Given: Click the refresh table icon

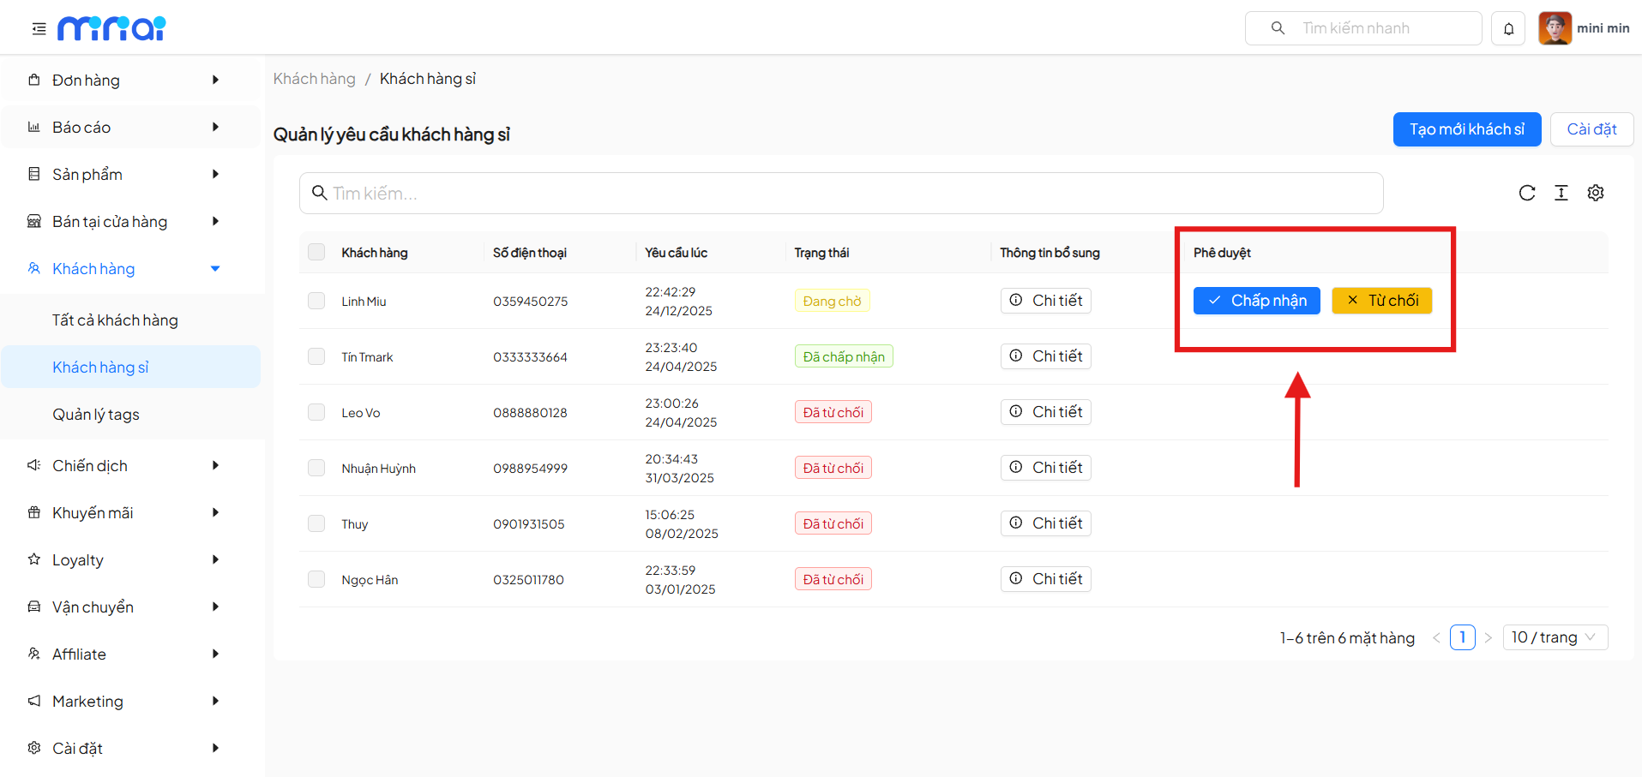Looking at the screenshot, I should click(1527, 193).
